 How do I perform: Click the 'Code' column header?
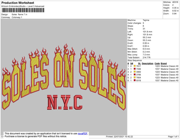click(157, 64)
